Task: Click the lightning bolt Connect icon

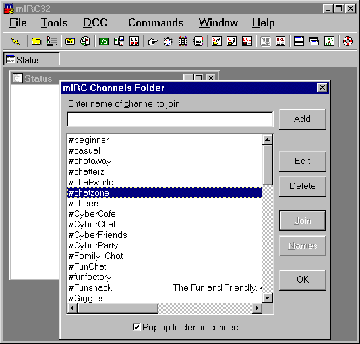Action: click(16, 42)
